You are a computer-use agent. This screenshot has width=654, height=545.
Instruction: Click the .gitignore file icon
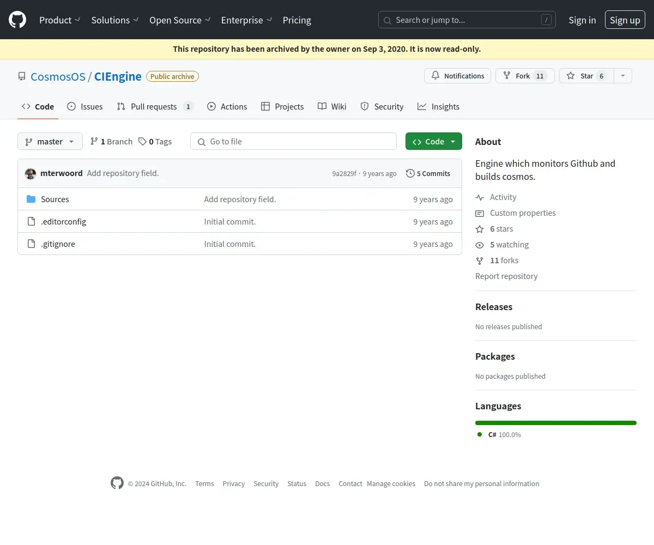[31, 244]
